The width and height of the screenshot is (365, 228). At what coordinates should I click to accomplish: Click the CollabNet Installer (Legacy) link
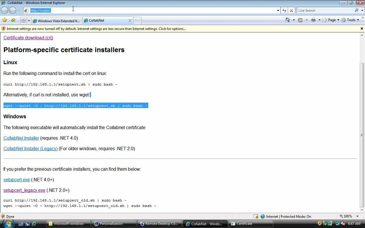(x=31, y=148)
